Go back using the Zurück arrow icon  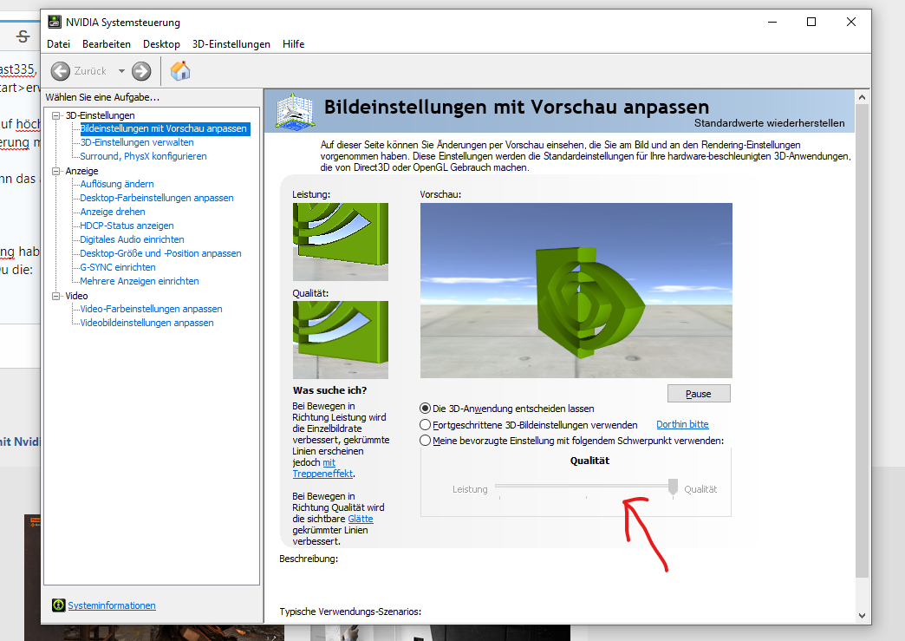[x=60, y=71]
